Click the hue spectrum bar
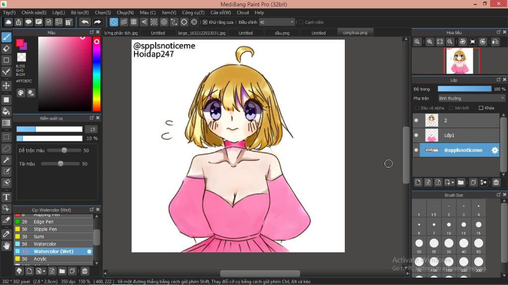 [x=97, y=74]
